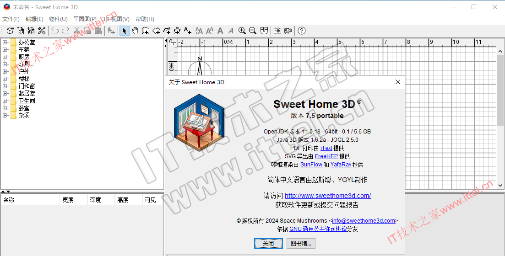
Task: Click the Undo arrow icon
Action: (55, 31)
